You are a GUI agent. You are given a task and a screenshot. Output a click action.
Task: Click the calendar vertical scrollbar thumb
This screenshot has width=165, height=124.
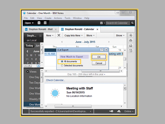tap(125, 59)
